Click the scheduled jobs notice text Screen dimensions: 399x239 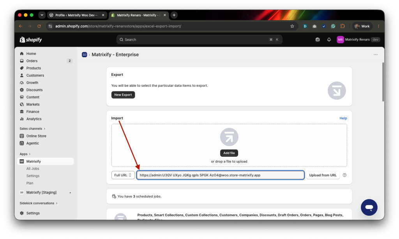point(139,197)
